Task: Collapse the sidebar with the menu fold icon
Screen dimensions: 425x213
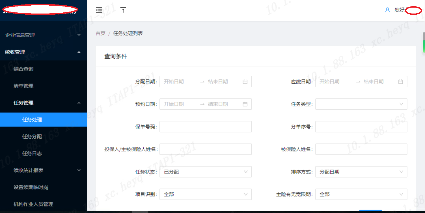Action: coord(99,10)
